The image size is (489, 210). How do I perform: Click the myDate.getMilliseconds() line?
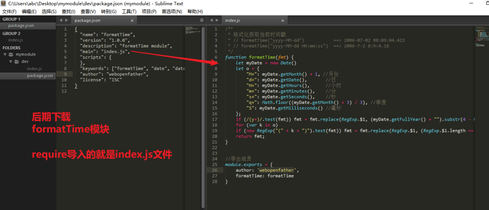pyautogui.click(x=293, y=108)
